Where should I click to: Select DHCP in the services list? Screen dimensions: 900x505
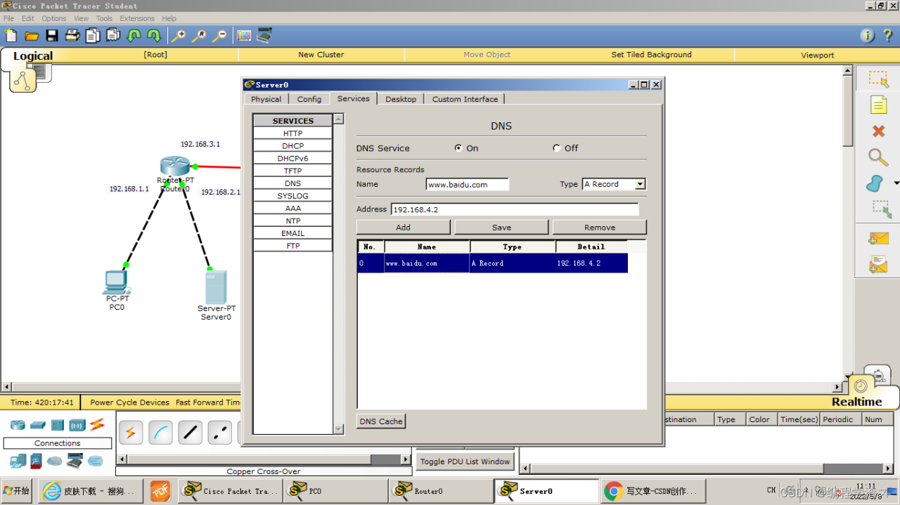coord(292,146)
